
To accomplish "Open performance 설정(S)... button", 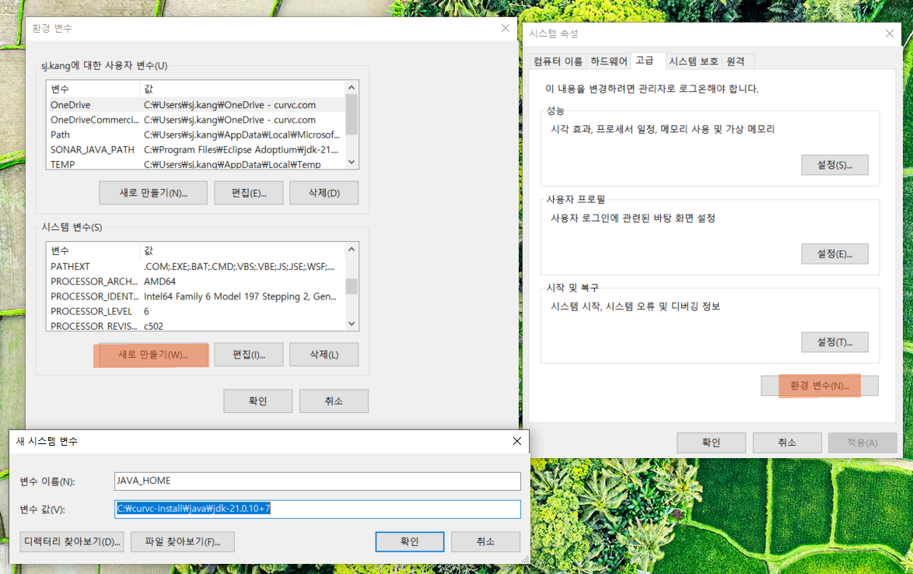I will (834, 166).
